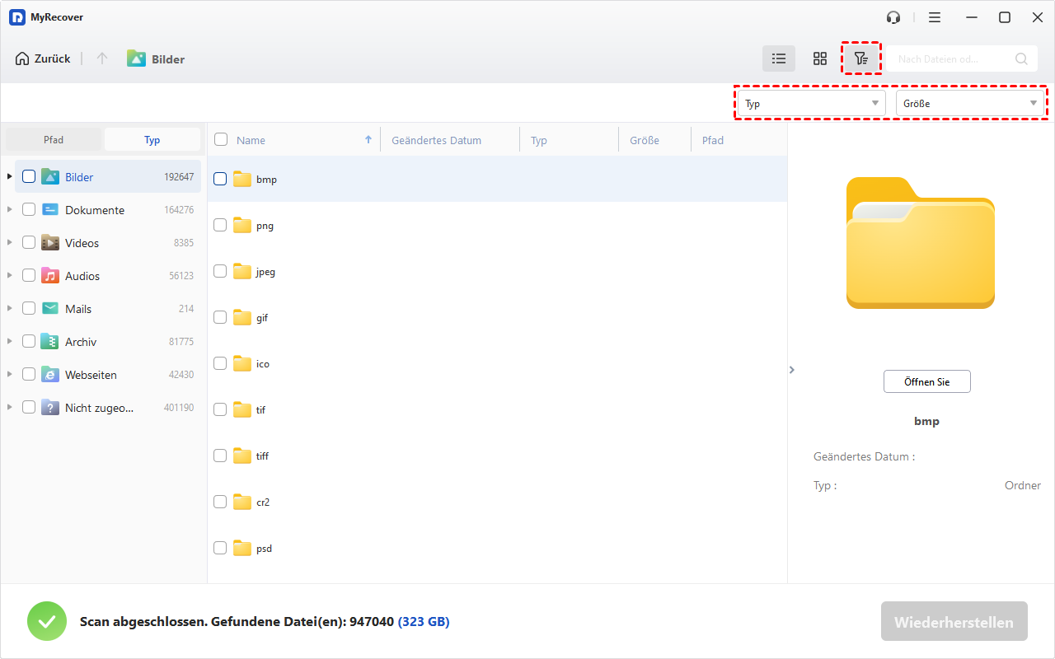The height and width of the screenshot is (659, 1055).
Task: Sort by Geändertes Datum column
Action: pos(436,141)
